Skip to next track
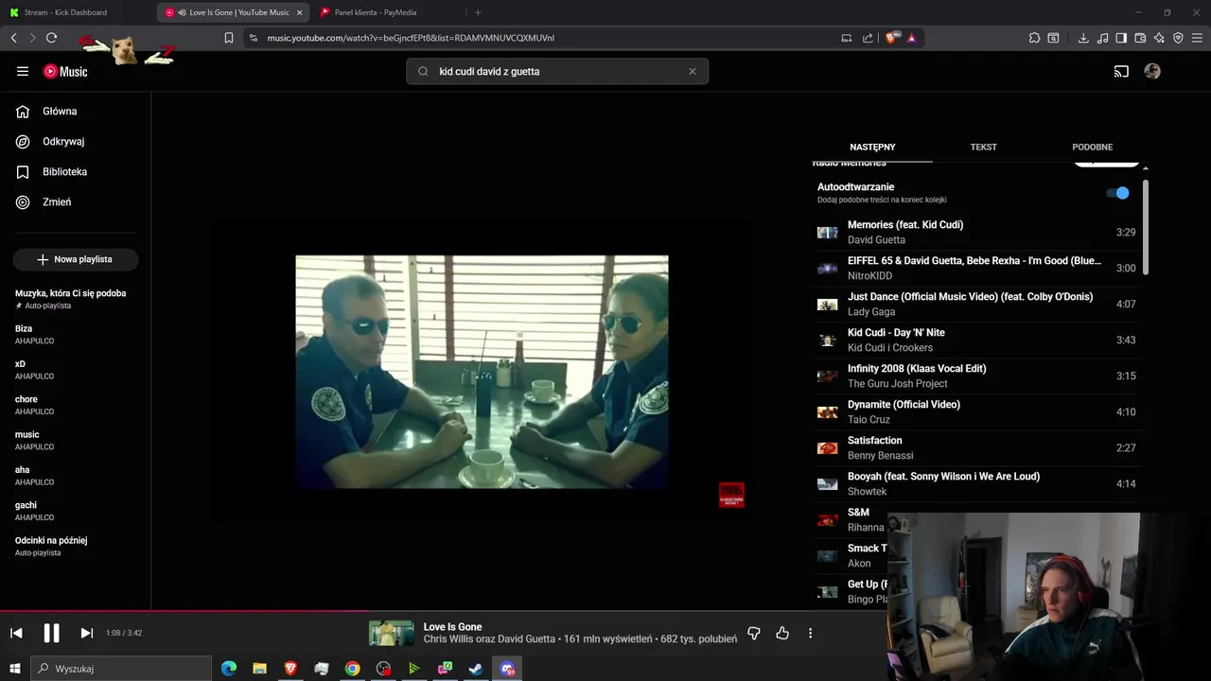The height and width of the screenshot is (681, 1211). (86, 633)
